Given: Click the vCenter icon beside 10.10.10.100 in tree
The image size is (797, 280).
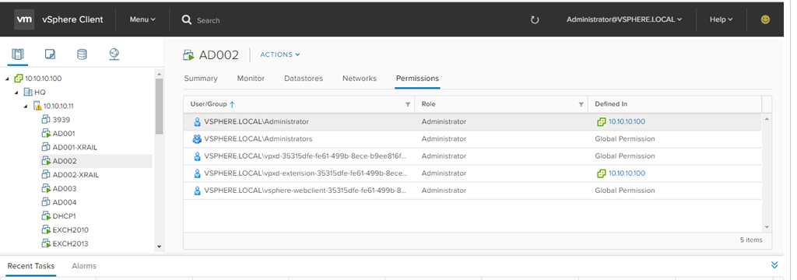Looking at the screenshot, I should [x=19, y=79].
